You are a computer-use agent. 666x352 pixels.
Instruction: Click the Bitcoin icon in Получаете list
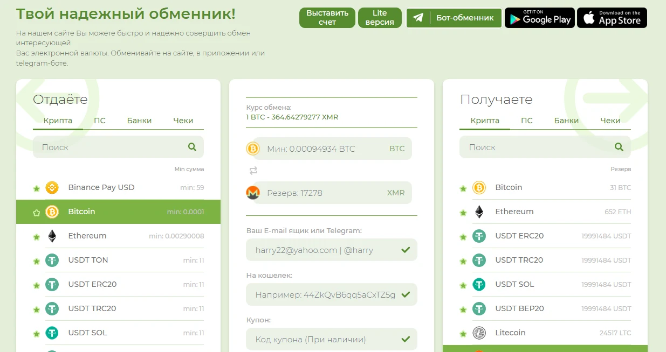tap(479, 187)
